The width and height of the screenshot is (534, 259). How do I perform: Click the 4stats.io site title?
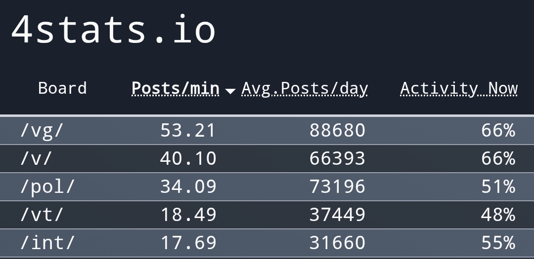coord(113,31)
